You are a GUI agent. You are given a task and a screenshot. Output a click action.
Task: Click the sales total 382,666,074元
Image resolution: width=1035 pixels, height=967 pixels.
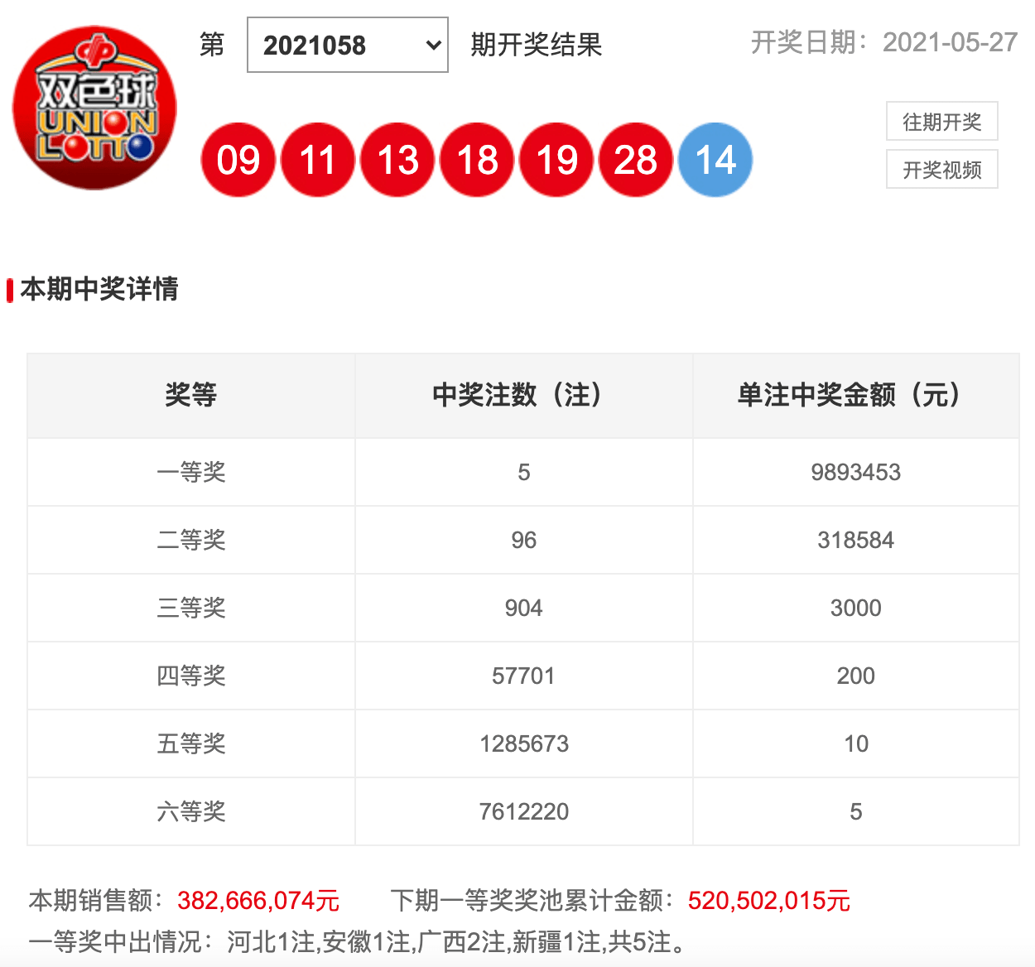click(x=258, y=900)
